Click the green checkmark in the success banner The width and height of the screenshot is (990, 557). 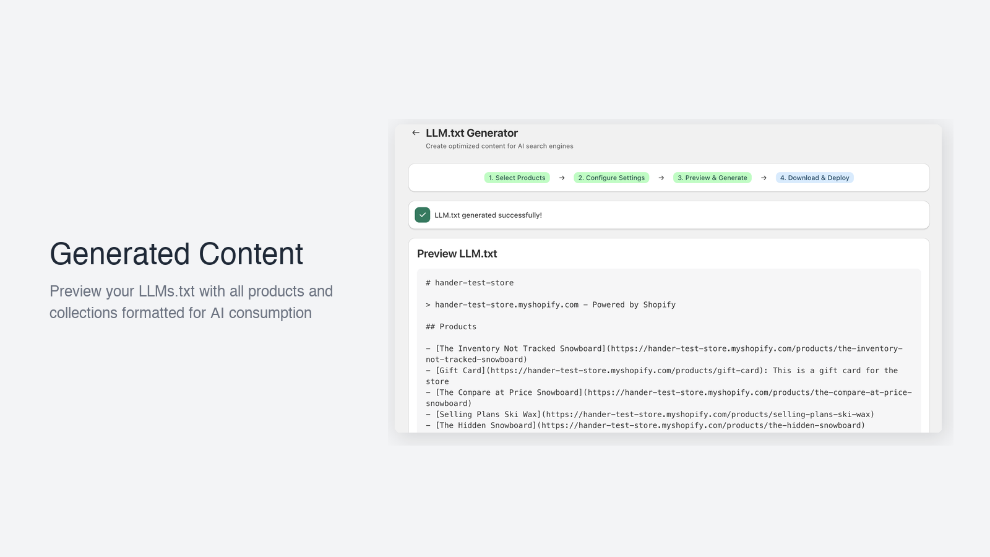point(422,215)
